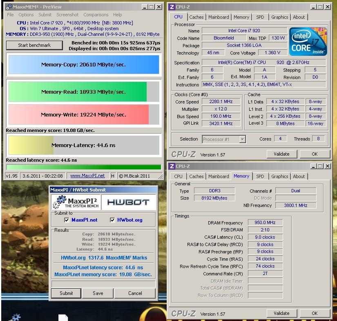Open the File menu in MaxxMEM²
Viewport: 337px width, 321px height.
click(10, 15)
